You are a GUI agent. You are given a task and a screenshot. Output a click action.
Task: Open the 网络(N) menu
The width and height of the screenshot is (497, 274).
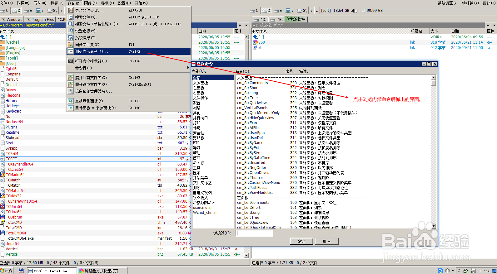point(91,3)
